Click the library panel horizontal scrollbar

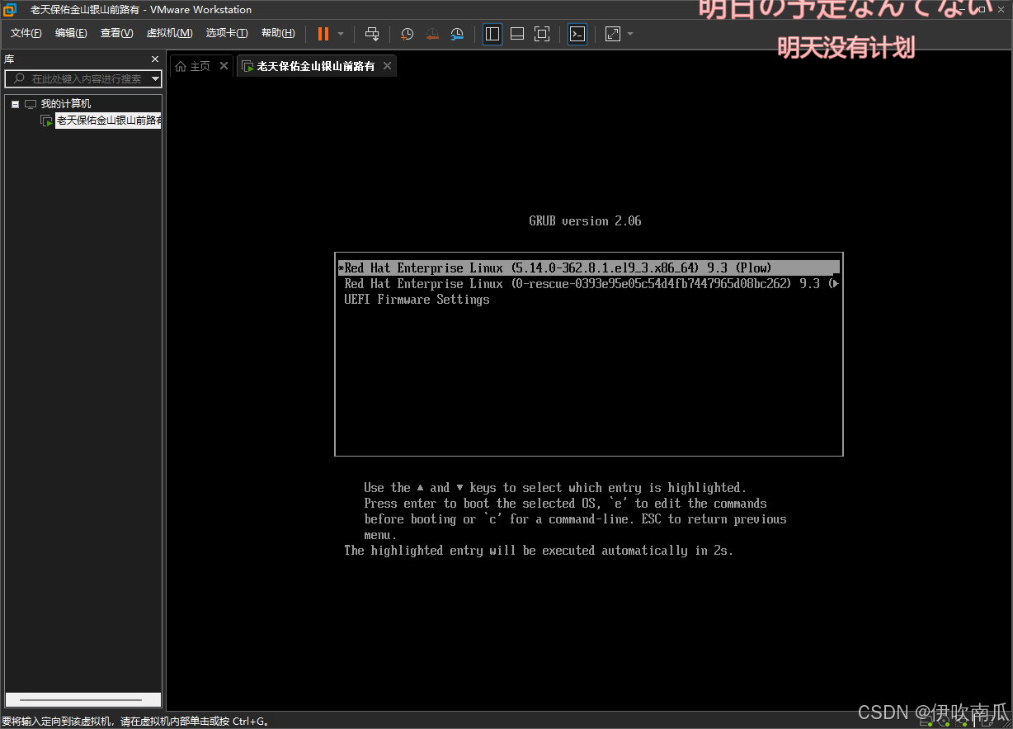(x=82, y=699)
